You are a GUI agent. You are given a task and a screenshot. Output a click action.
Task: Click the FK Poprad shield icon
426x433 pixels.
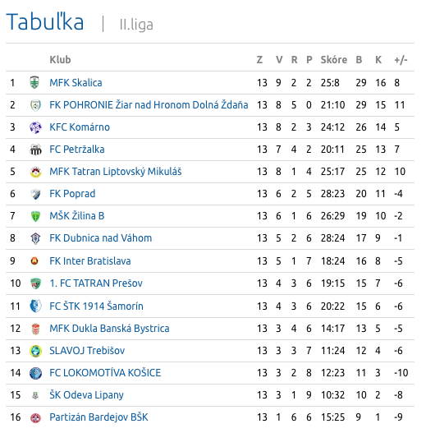coord(35,194)
